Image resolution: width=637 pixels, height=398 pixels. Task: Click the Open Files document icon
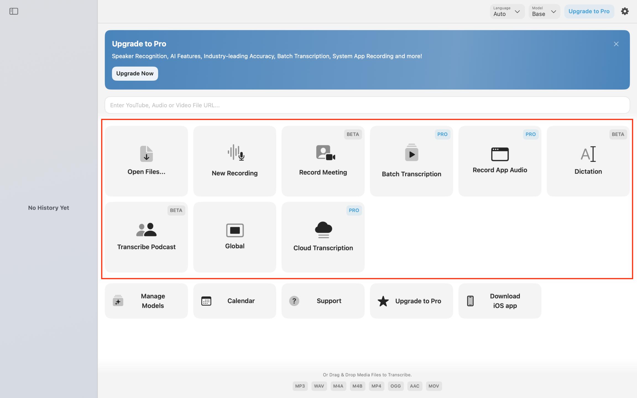(x=146, y=154)
